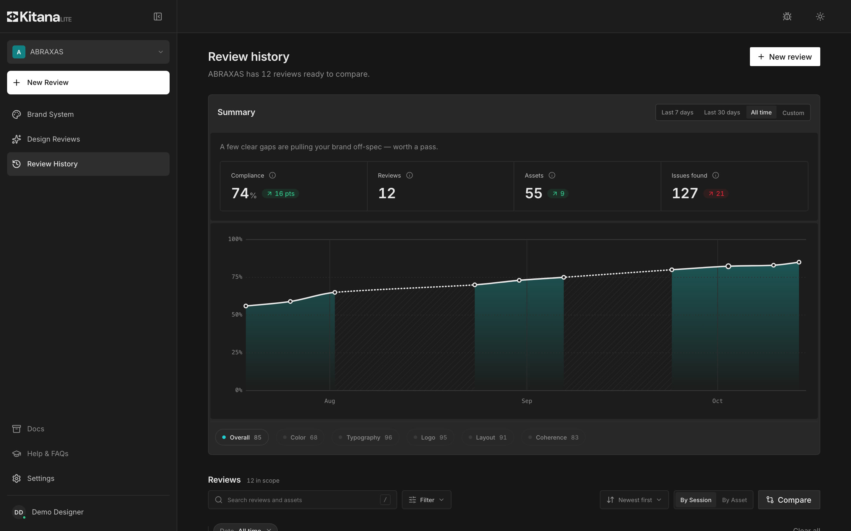Select Review History in sidebar
This screenshot has height=531, width=851.
[x=88, y=164]
